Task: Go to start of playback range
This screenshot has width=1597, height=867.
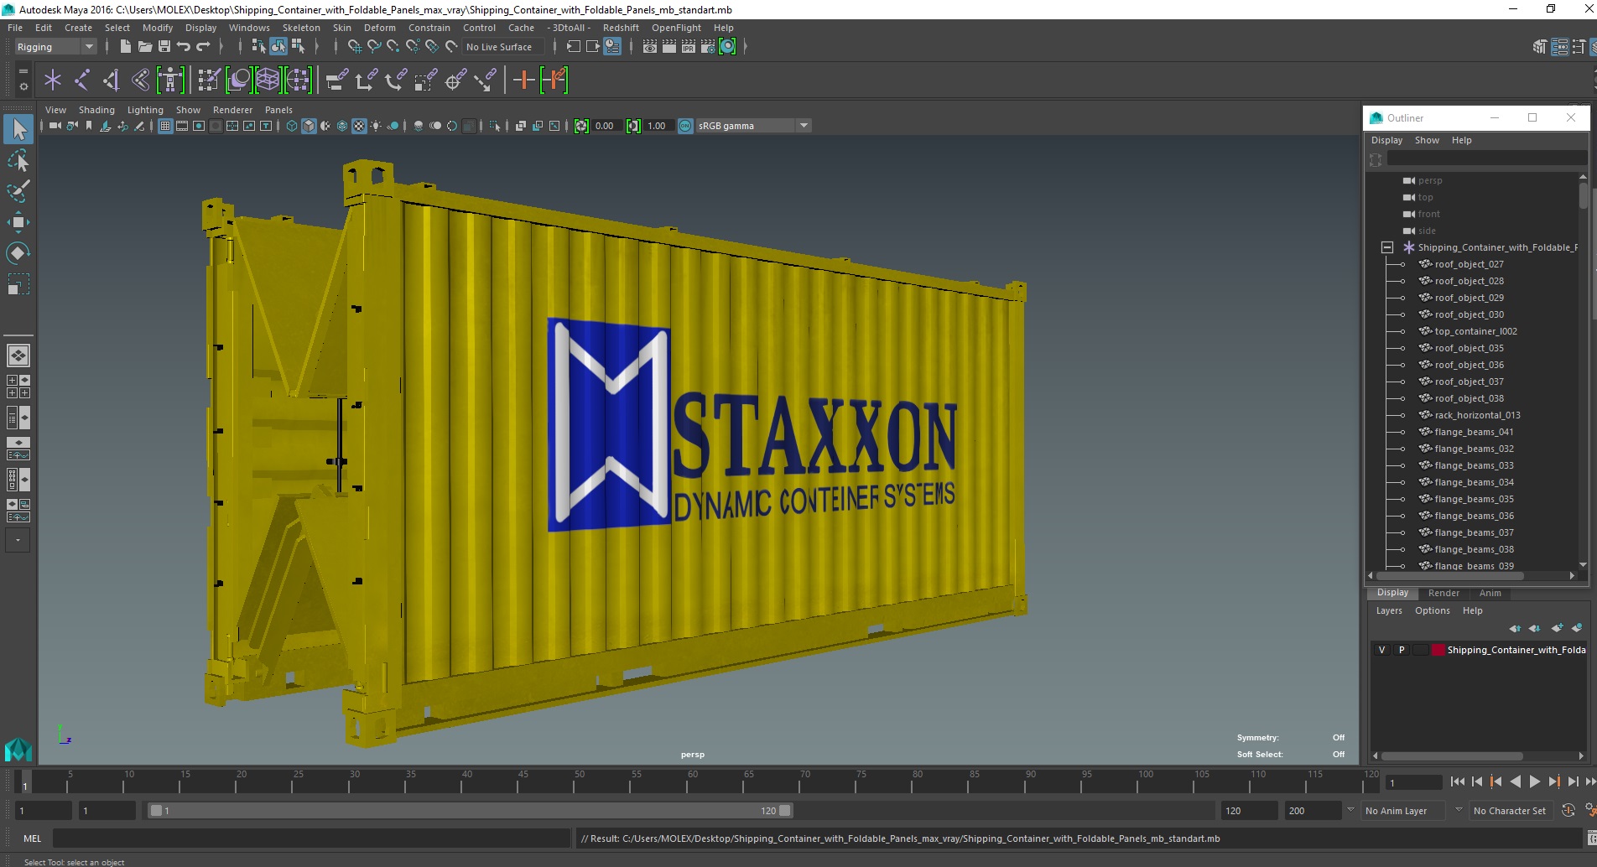Action: click(x=1458, y=781)
